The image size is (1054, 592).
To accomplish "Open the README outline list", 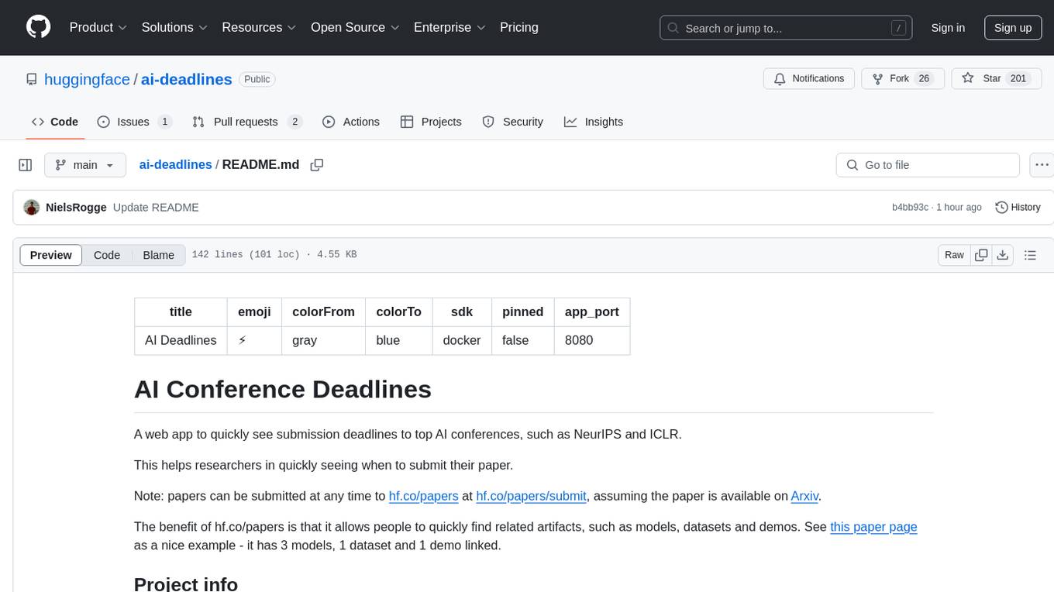I will coord(1030,255).
